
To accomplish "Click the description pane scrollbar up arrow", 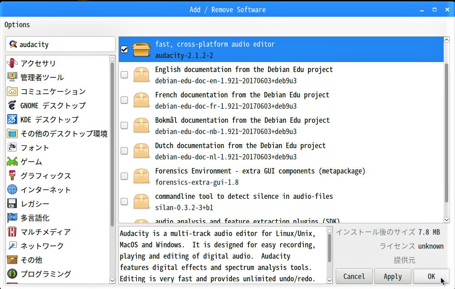I will [329, 230].
